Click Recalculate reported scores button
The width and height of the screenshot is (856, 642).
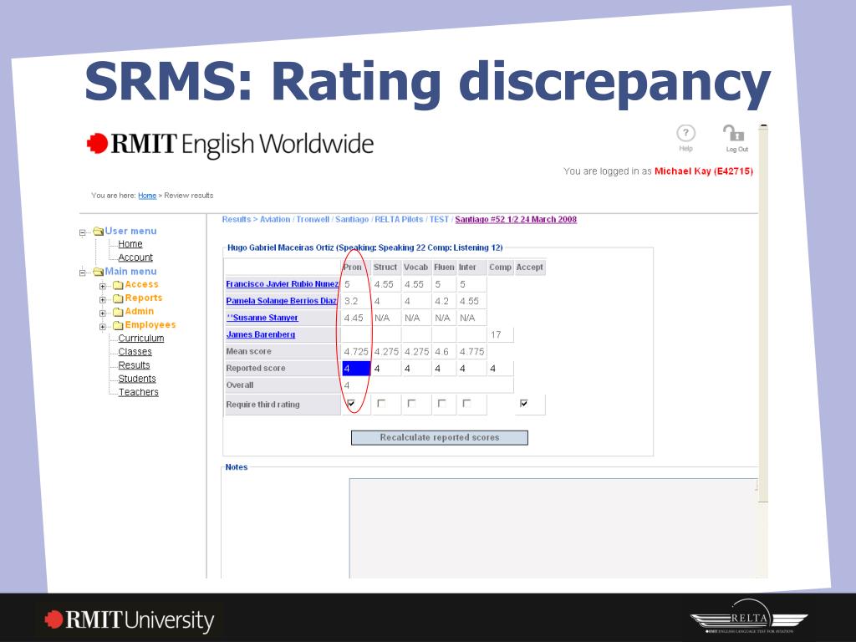[440, 437]
